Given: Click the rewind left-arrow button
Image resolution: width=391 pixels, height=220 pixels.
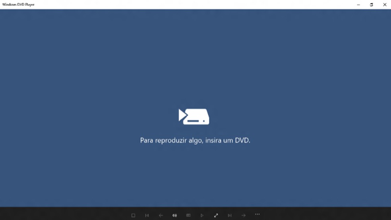Looking at the screenshot, I should click(x=161, y=215).
